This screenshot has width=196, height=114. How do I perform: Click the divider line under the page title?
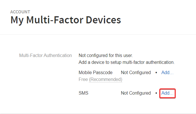click(x=98, y=34)
